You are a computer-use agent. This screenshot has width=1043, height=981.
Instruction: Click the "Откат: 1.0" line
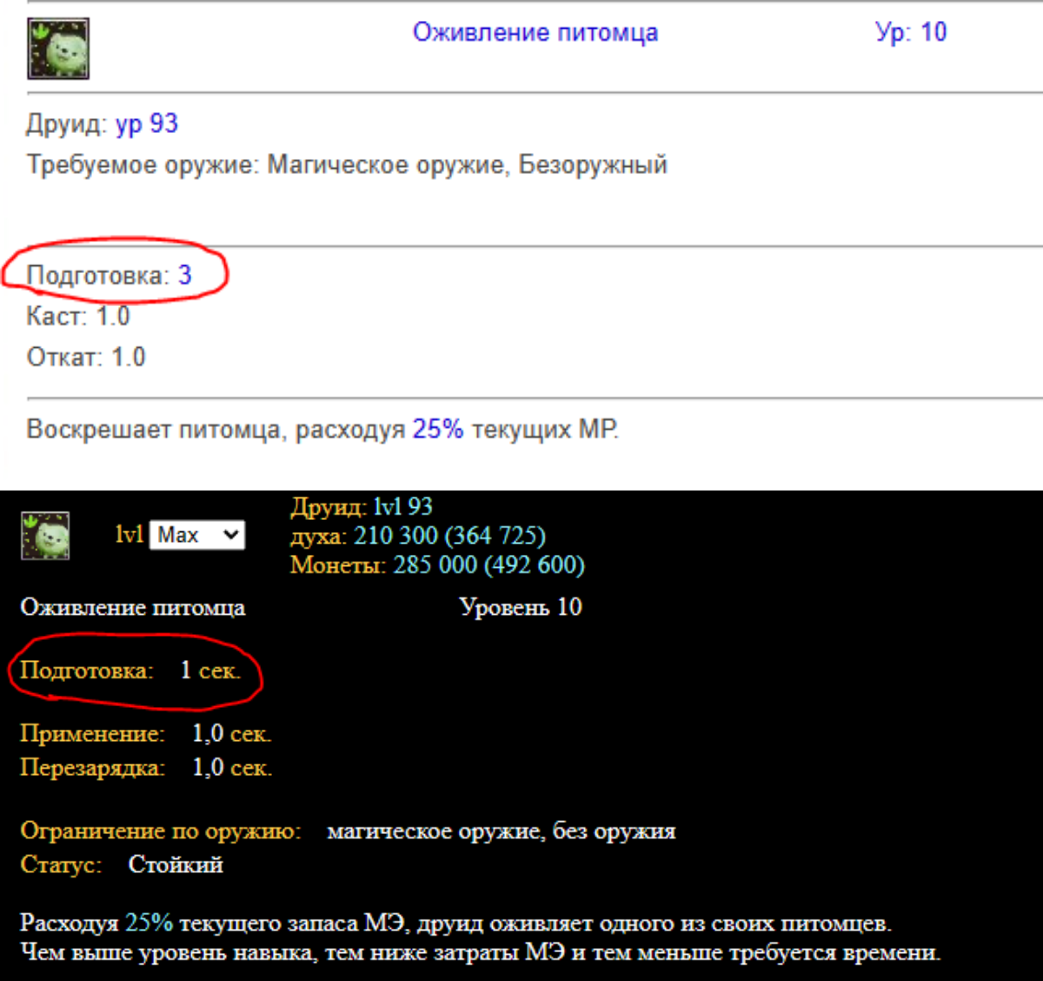tap(86, 357)
